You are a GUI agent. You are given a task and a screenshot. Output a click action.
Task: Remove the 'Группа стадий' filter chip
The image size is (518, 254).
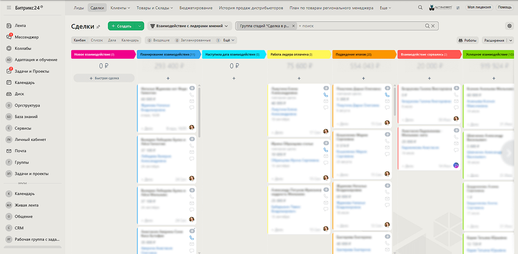click(x=293, y=26)
